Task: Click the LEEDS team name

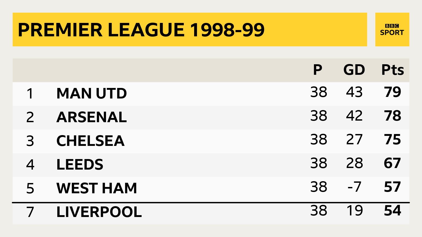Action: (x=80, y=165)
